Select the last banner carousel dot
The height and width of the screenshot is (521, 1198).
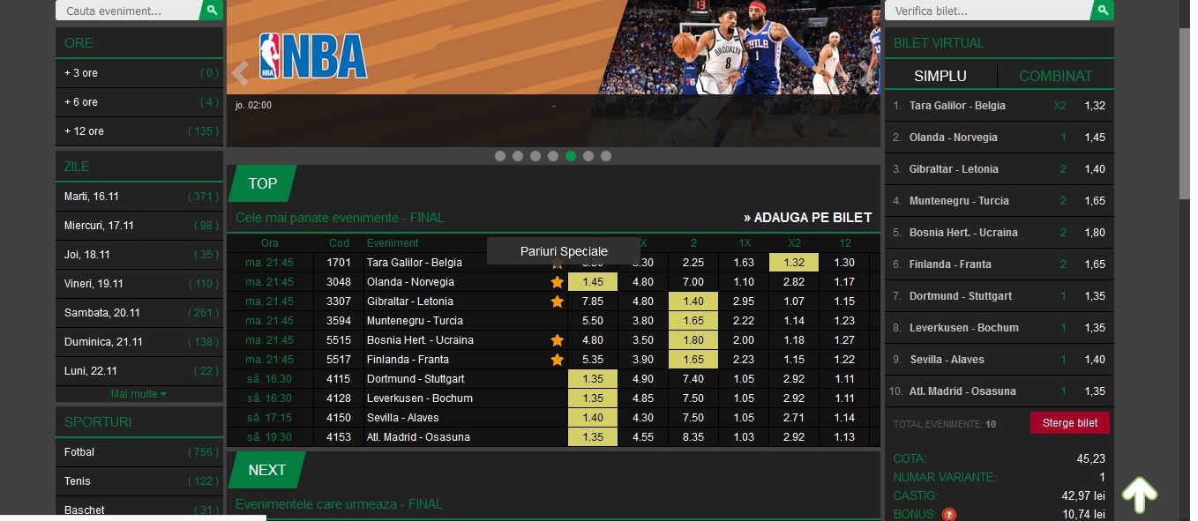click(606, 156)
